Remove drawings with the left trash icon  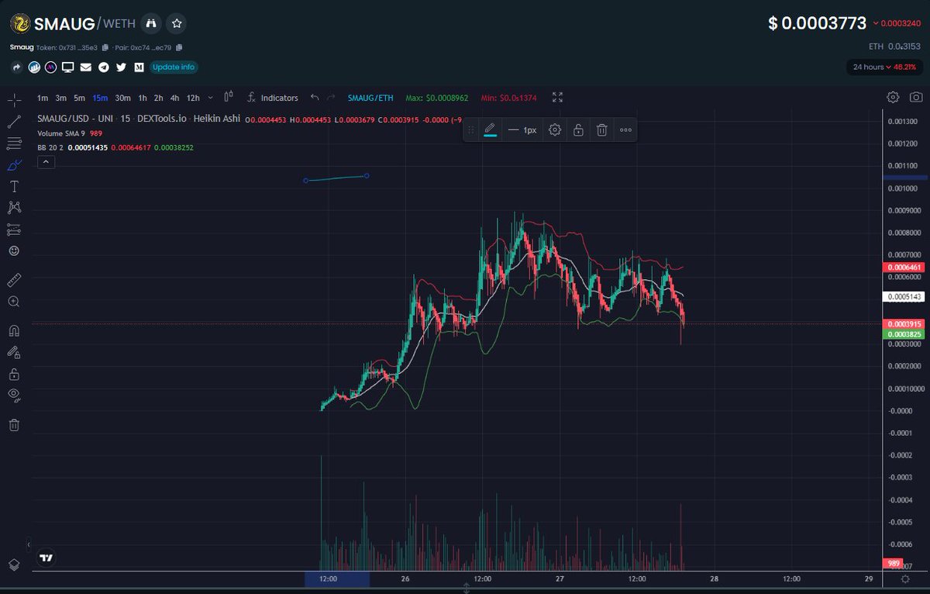tap(14, 424)
